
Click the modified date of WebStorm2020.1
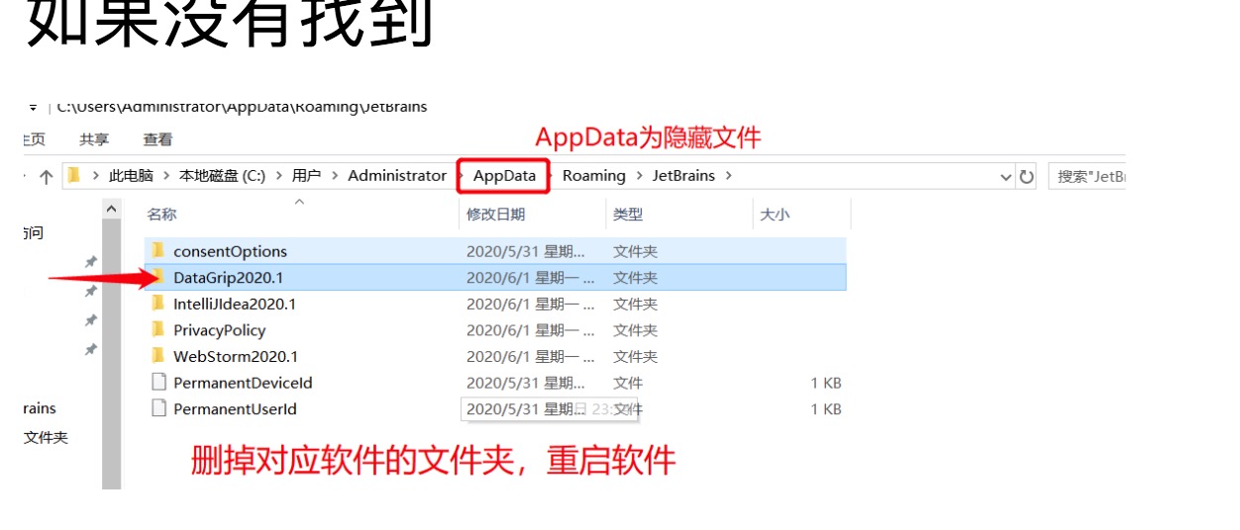pyautogui.click(x=531, y=356)
